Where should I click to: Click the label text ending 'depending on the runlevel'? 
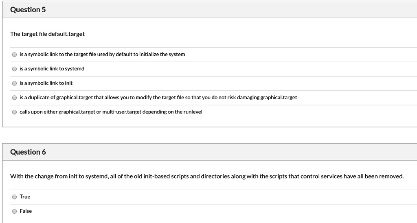click(111, 111)
